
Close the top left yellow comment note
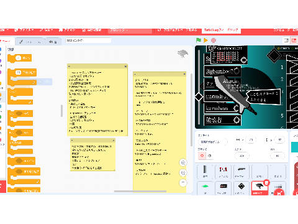pyautogui.click(x=125, y=67)
